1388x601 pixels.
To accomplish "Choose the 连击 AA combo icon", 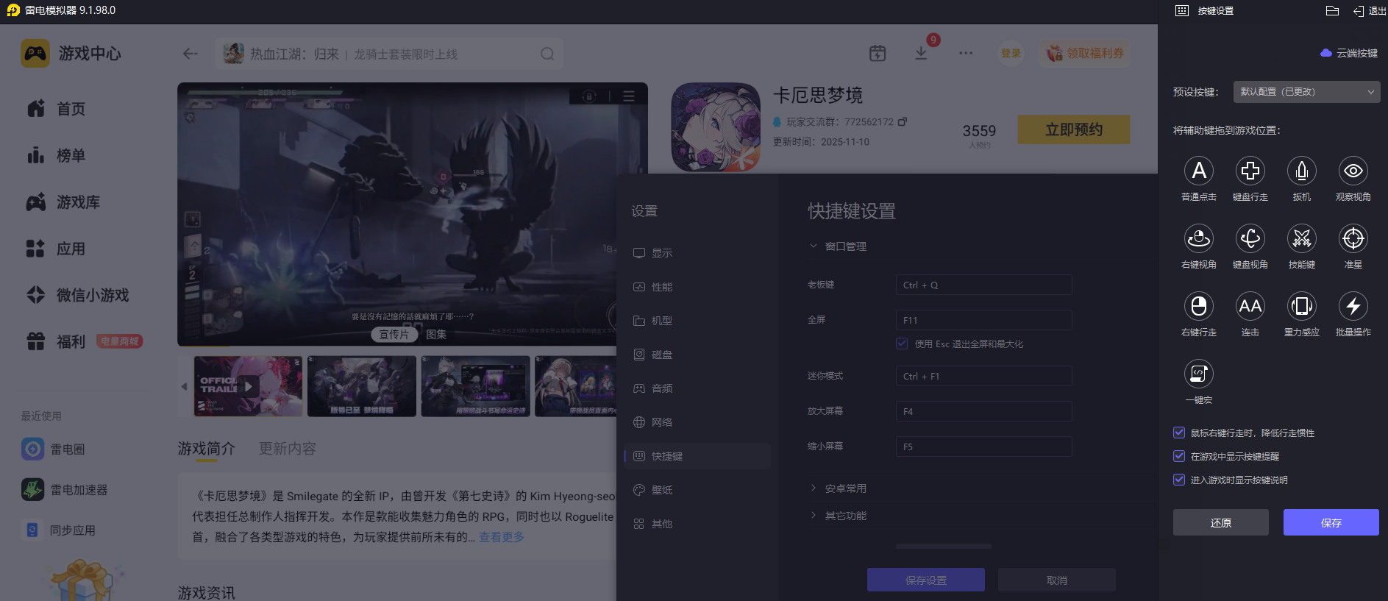I will pyautogui.click(x=1250, y=306).
